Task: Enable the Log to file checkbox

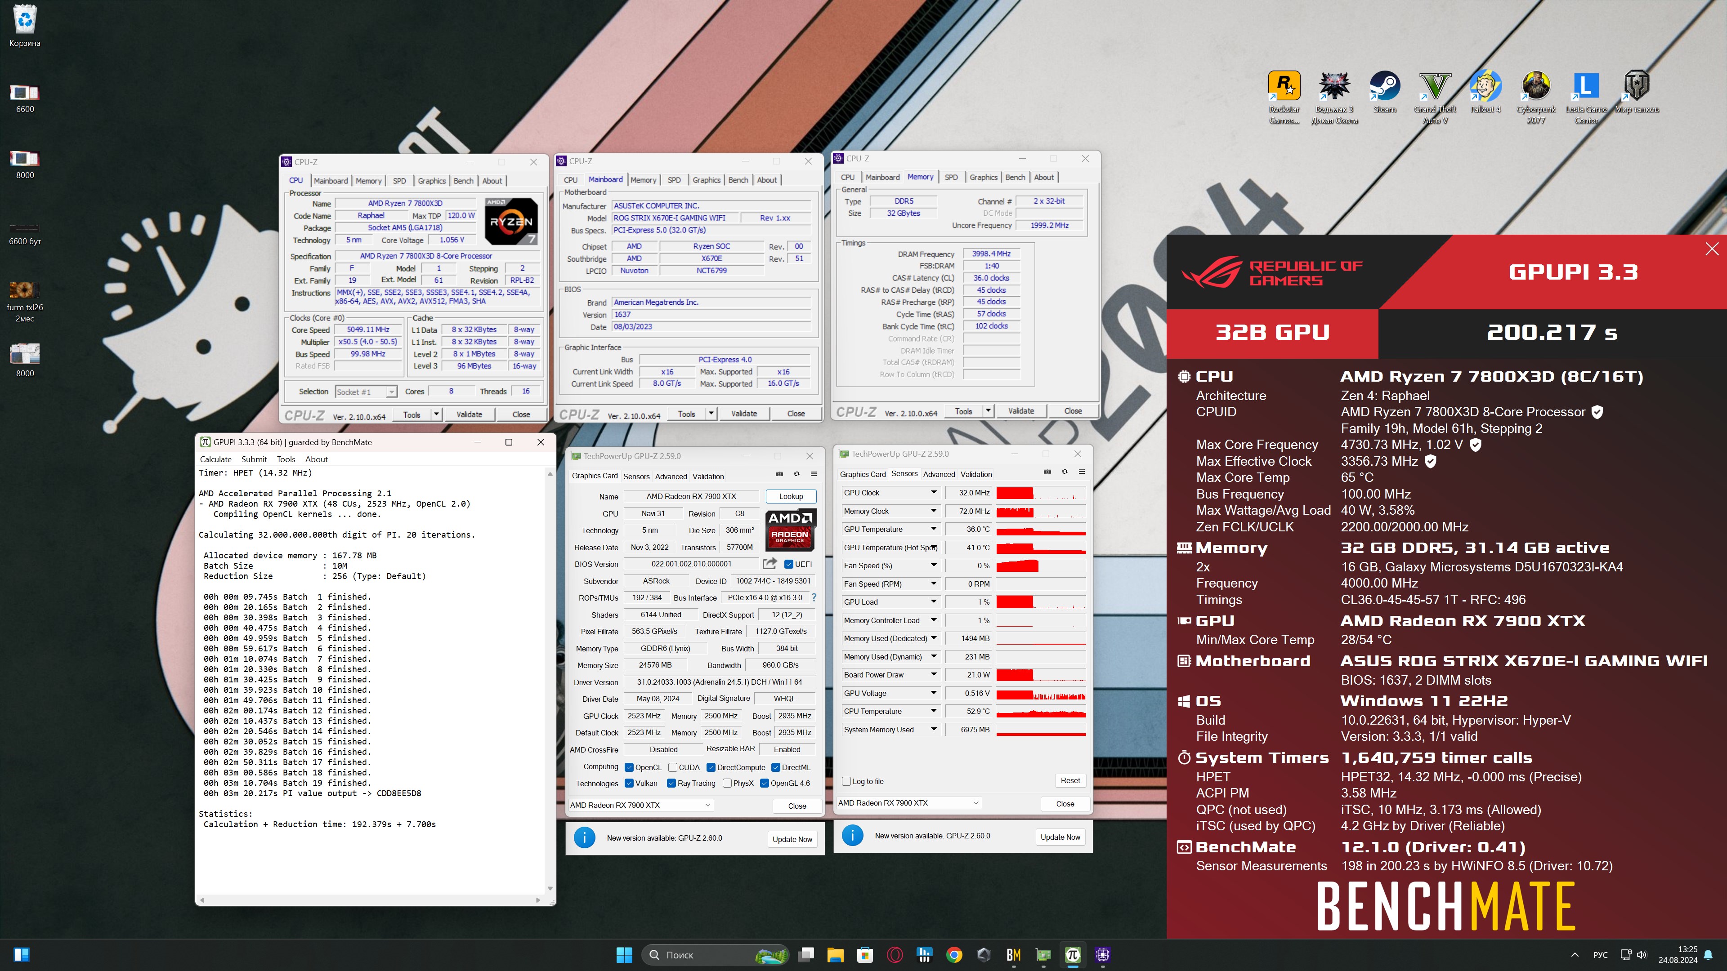Action: click(x=846, y=781)
